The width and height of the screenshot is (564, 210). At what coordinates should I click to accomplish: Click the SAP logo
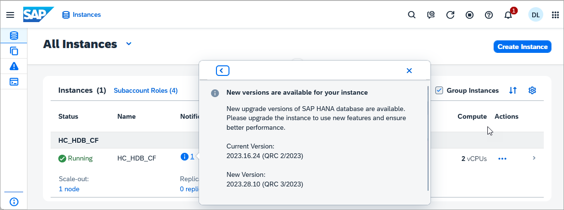pos(38,15)
